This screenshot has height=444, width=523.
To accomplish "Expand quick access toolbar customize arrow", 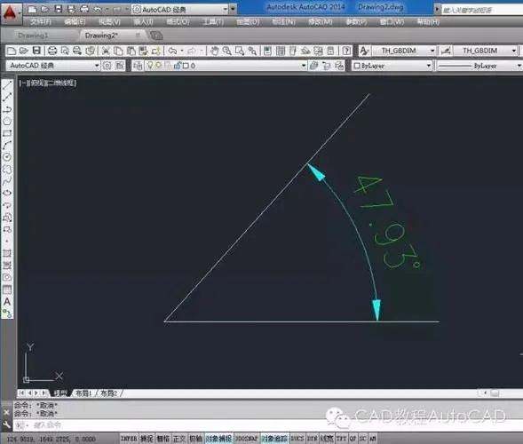I will (233, 10).
